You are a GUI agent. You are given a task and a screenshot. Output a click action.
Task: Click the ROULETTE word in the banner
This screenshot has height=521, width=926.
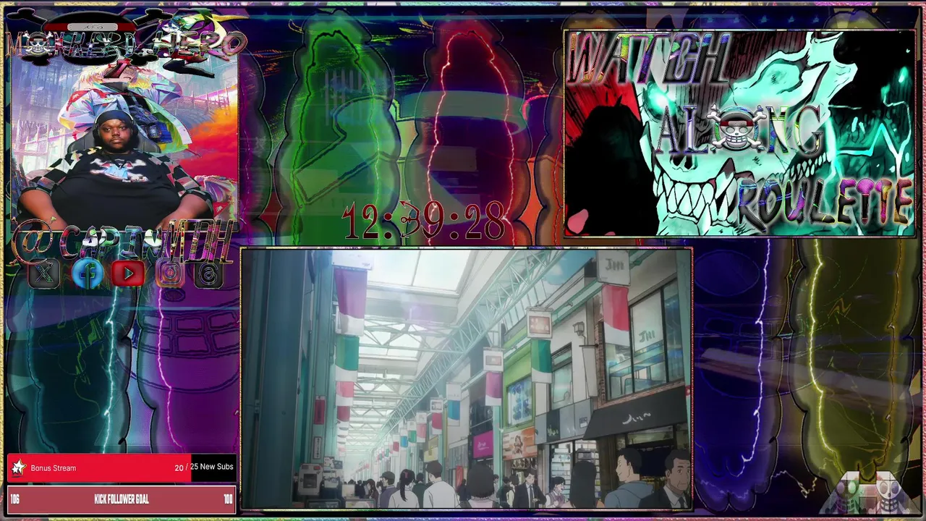tap(823, 203)
